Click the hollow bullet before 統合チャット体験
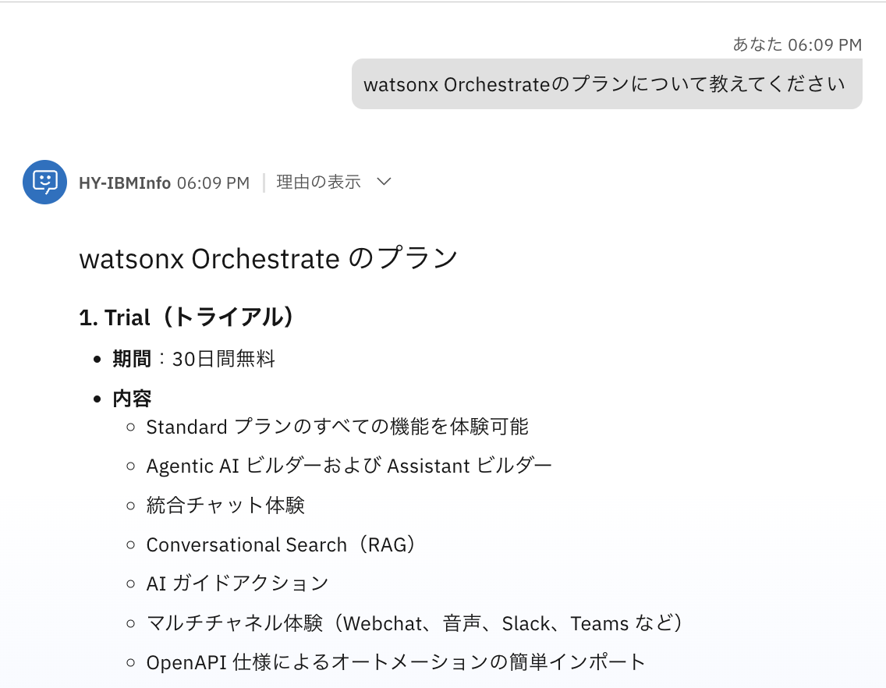886x688 pixels. tap(131, 505)
